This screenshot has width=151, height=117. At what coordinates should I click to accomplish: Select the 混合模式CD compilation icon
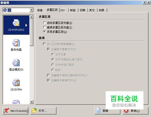(x=16, y=65)
